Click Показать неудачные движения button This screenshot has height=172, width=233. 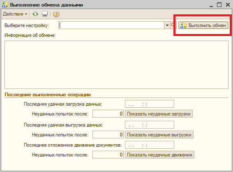click(x=159, y=155)
